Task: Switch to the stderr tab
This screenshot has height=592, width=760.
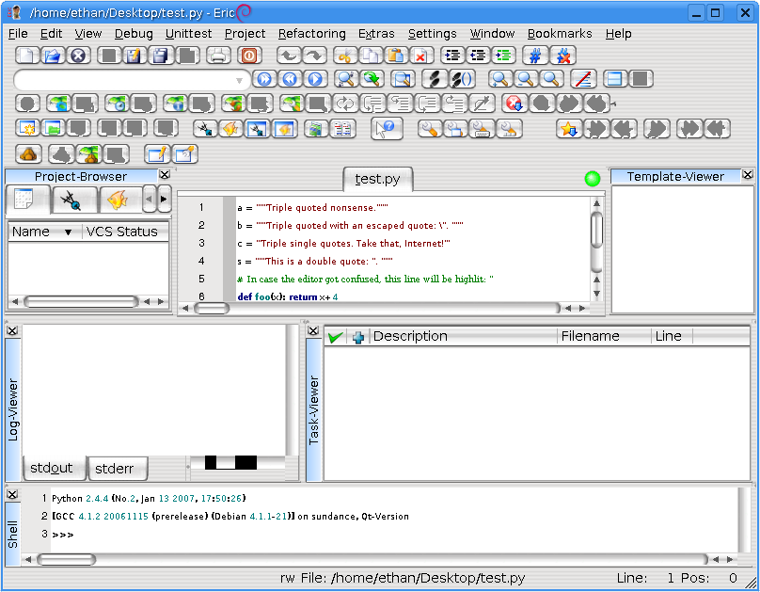Action: point(117,469)
